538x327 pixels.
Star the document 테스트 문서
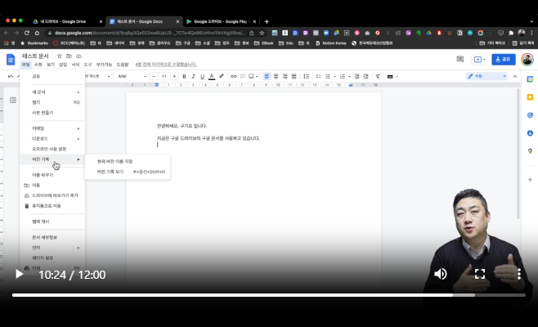pyautogui.click(x=59, y=56)
